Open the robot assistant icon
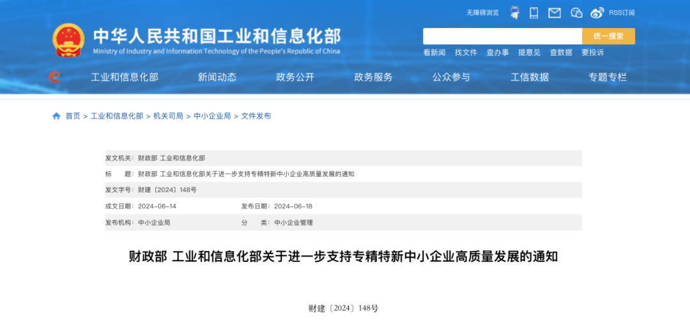The image size is (690, 320). point(514,13)
